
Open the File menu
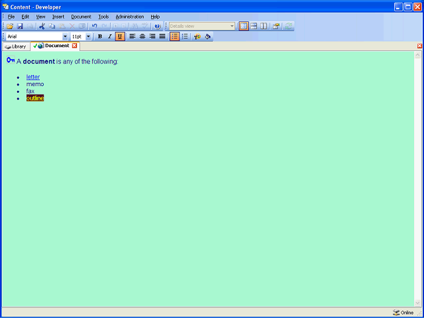click(x=11, y=17)
